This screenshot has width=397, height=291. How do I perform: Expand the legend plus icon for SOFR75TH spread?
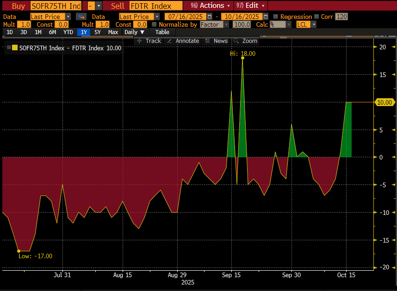coord(9,48)
